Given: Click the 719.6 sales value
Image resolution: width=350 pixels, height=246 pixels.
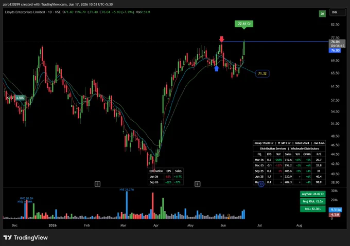Looking at the screenshot, I should (x=288, y=160).
